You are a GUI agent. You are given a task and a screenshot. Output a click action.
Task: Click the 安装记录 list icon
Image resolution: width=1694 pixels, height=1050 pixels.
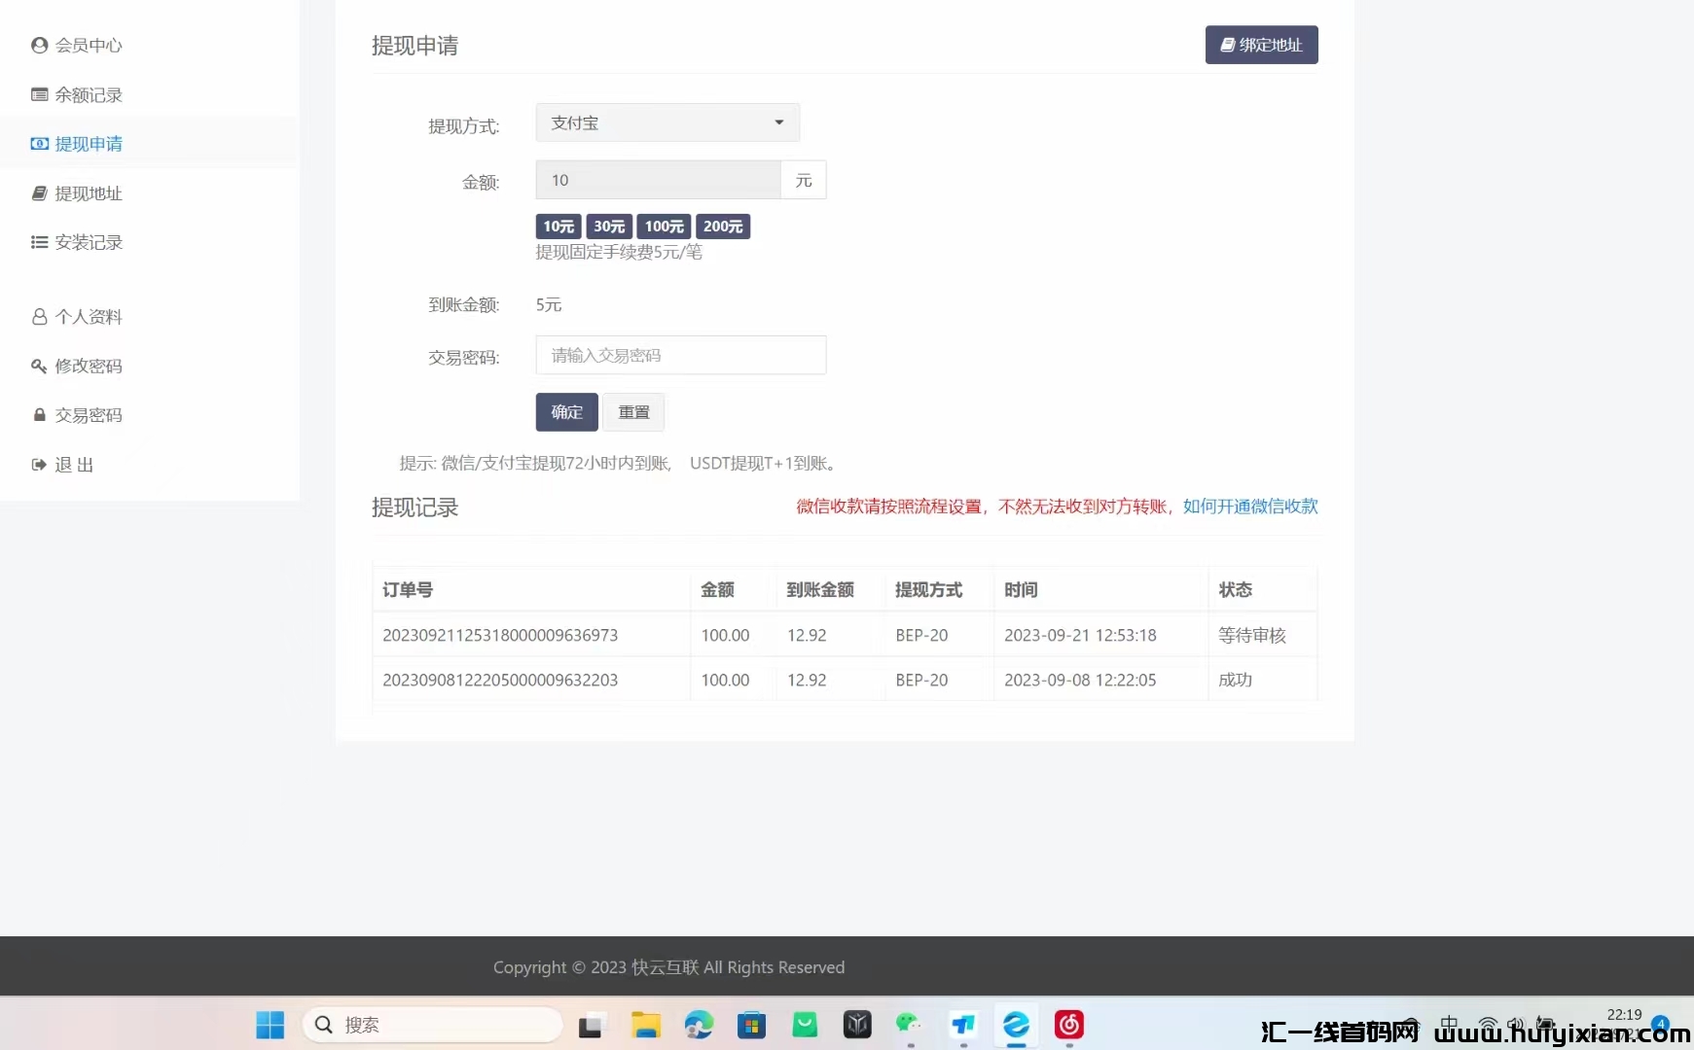(39, 242)
